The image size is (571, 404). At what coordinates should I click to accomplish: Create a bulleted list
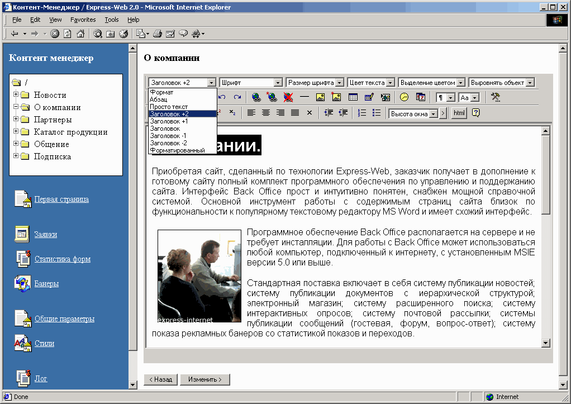(377, 113)
